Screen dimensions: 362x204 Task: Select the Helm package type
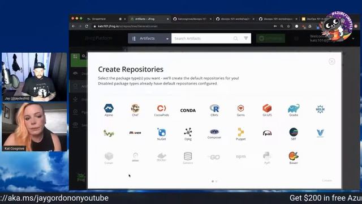point(320,109)
